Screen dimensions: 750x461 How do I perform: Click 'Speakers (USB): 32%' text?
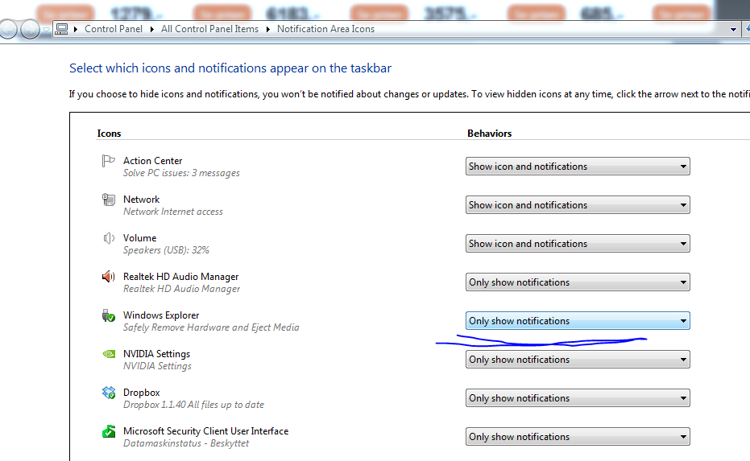tap(166, 250)
